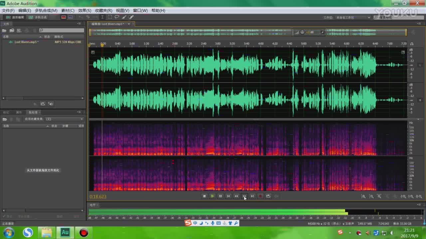Screen dimensions: 426x239
Task: Open Adobe Audition from the taskbar
Action: (65, 232)
